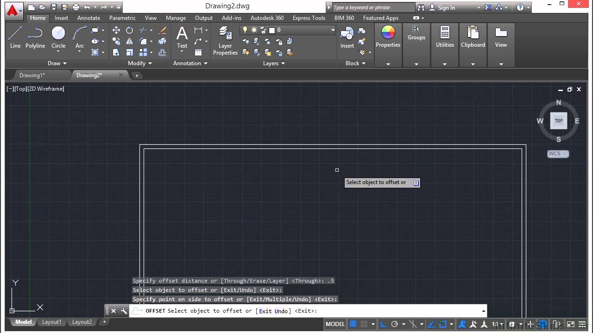
Task: Click the Explode tool icon
Action: pos(162,41)
